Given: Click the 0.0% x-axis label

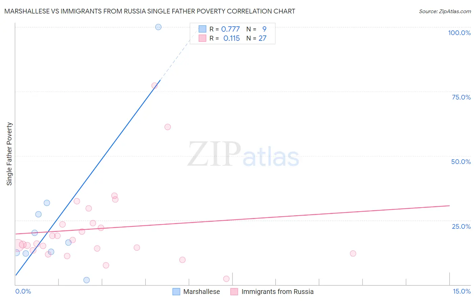Looking at the screenshot, I should point(23,291).
